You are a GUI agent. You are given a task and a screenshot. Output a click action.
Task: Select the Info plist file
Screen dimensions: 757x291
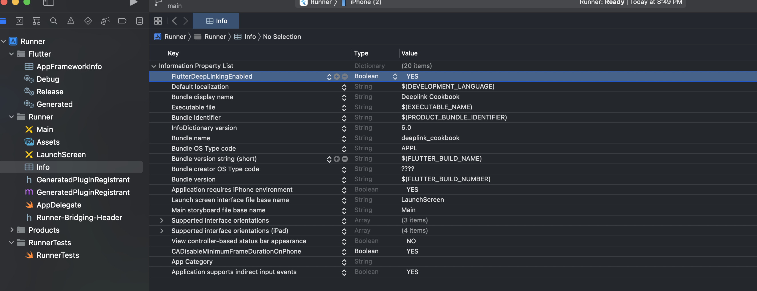pos(71,167)
